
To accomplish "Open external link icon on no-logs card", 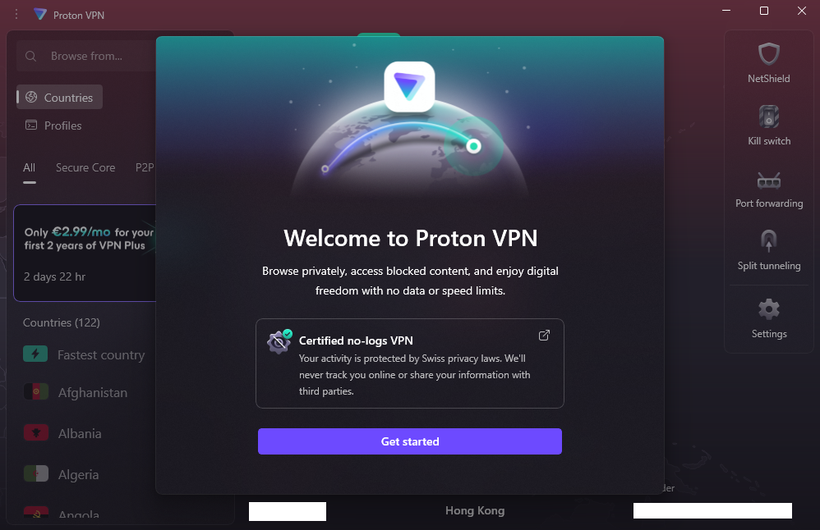I will coord(544,336).
